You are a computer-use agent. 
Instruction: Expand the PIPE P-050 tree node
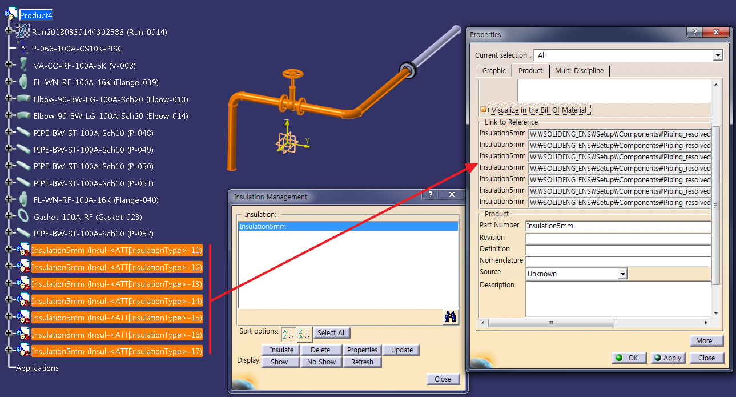10,166
